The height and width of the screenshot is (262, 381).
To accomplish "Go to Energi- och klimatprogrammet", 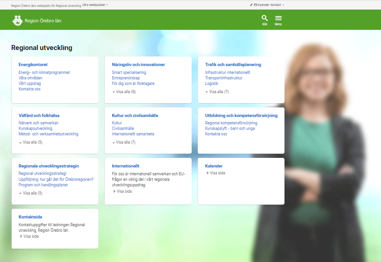I will tap(44, 72).
